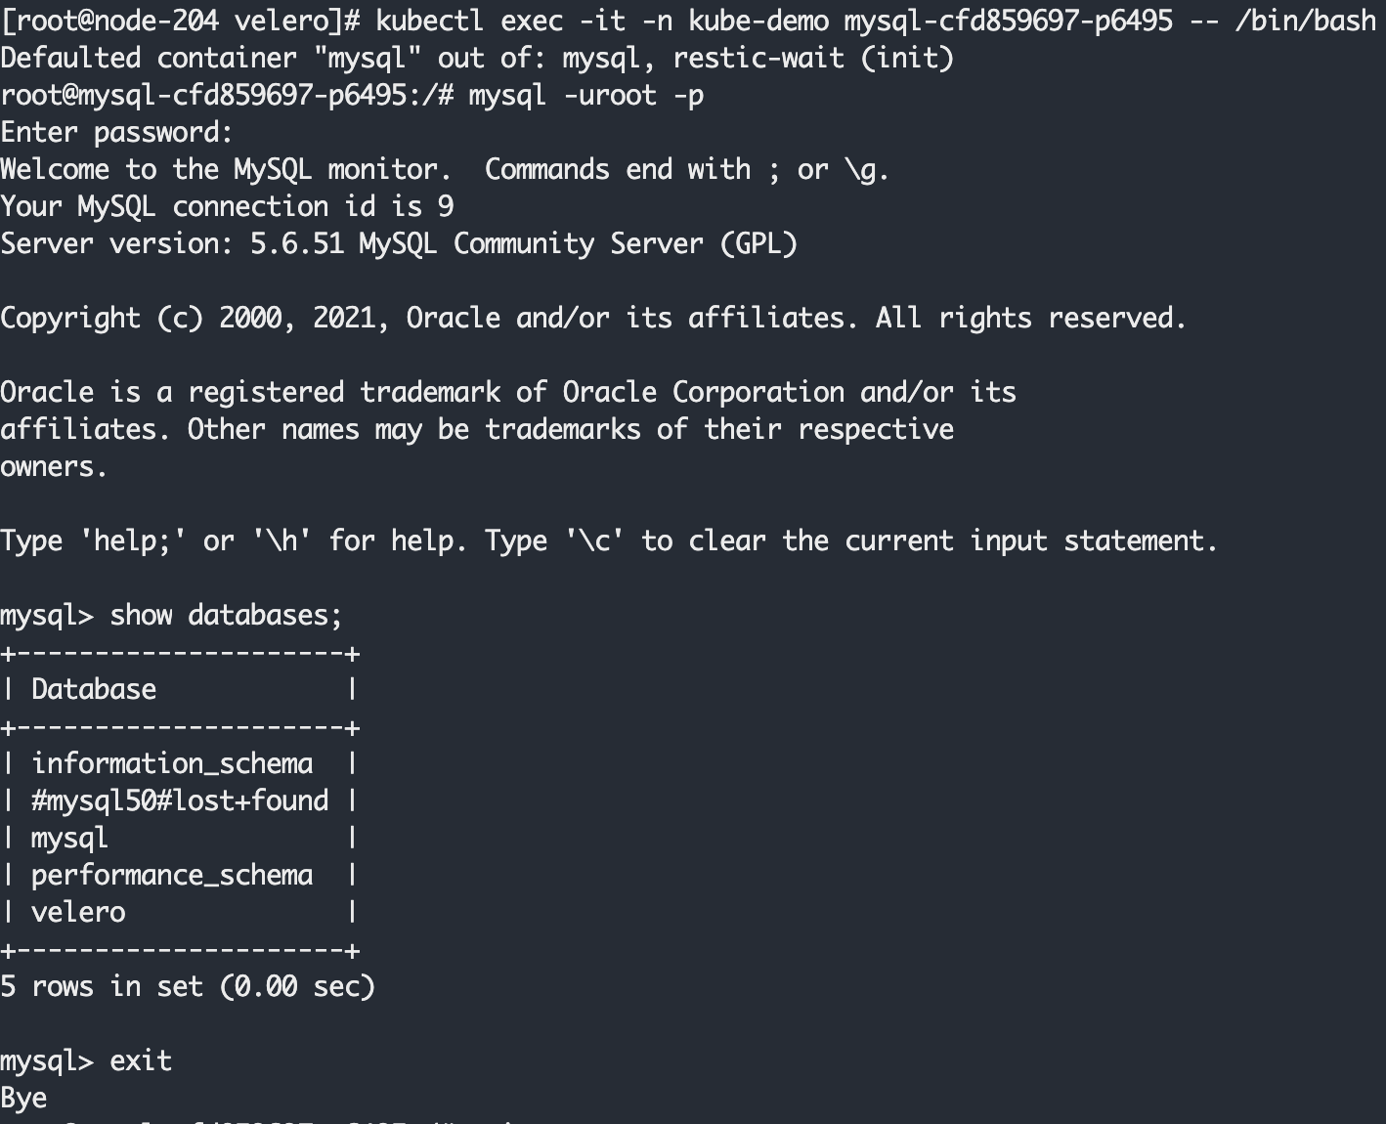Click the 'exit' command text
The width and height of the screenshot is (1386, 1124).
pyautogui.click(x=141, y=1060)
